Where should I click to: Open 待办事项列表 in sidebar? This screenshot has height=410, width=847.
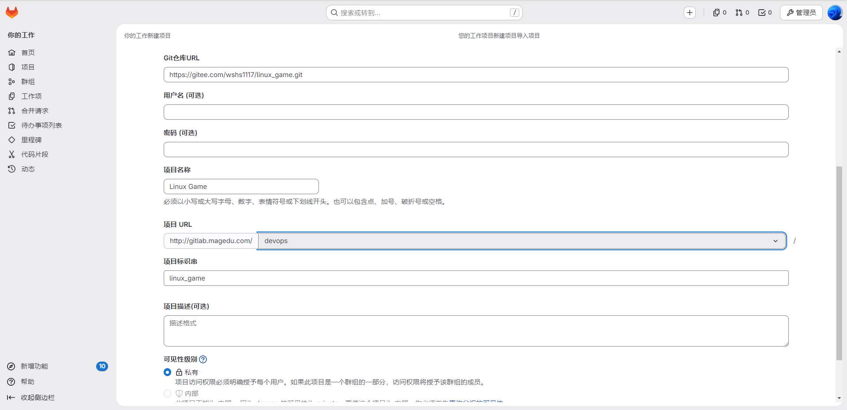[x=58, y=125]
